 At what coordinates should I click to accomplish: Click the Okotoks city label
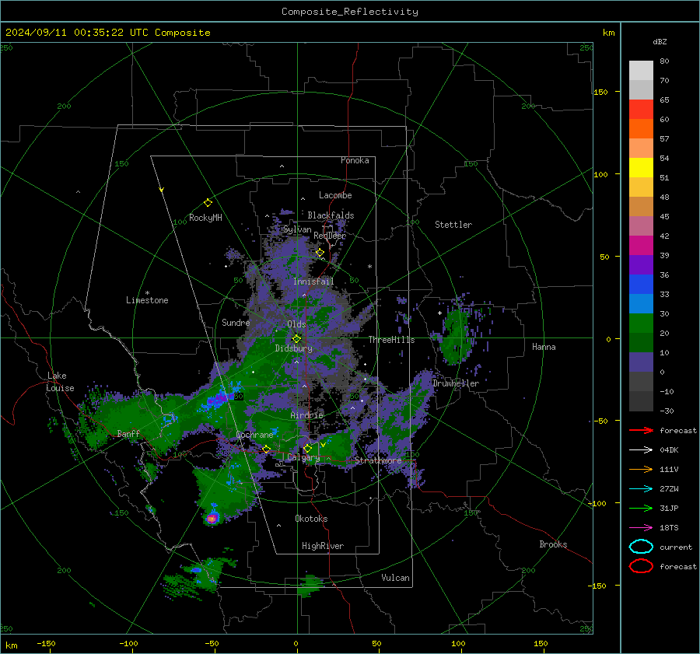pyautogui.click(x=311, y=519)
